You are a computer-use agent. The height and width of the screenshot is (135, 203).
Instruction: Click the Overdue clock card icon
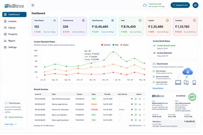[194, 20]
